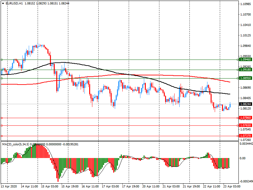Click the EURUSD,H1 chart title text
Image resolution: width=253 pixels, height=190 pixels.
pyautogui.click(x=14, y=3)
